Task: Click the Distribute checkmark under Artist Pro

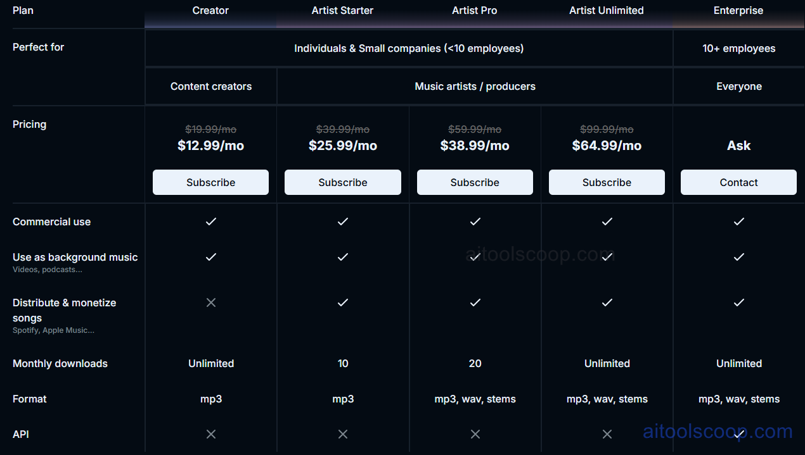Action: 475,302
